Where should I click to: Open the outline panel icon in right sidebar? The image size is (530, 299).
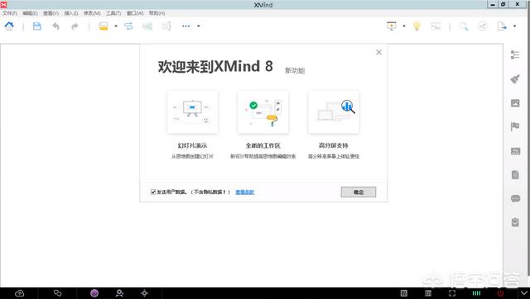[x=515, y=55]
